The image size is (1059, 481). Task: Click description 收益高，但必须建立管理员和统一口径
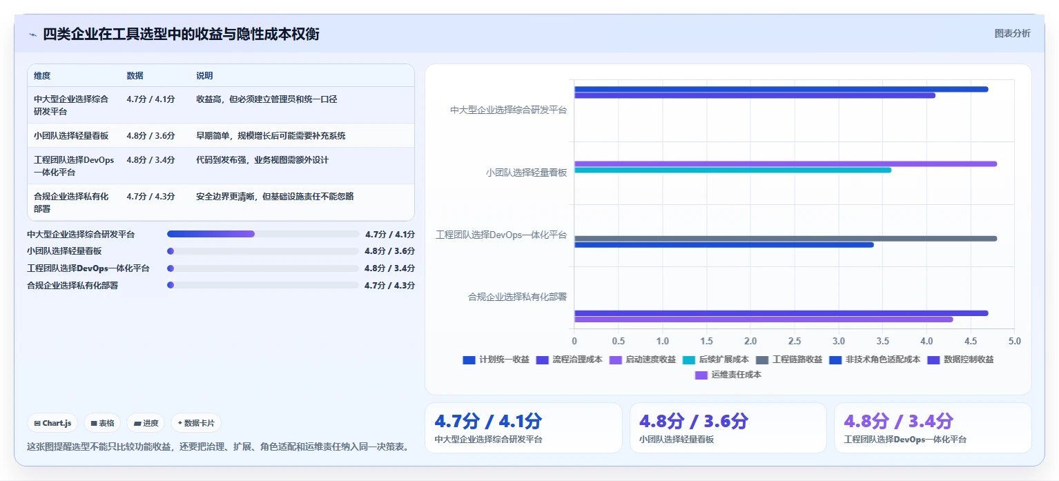point(266,99)
